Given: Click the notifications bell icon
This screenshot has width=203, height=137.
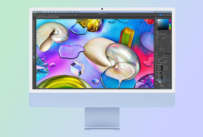Looking at the screenshot, I should (164, 15).
